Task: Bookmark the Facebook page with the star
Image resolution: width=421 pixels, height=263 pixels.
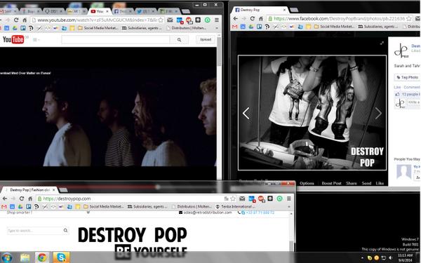Action: point(409,18)
